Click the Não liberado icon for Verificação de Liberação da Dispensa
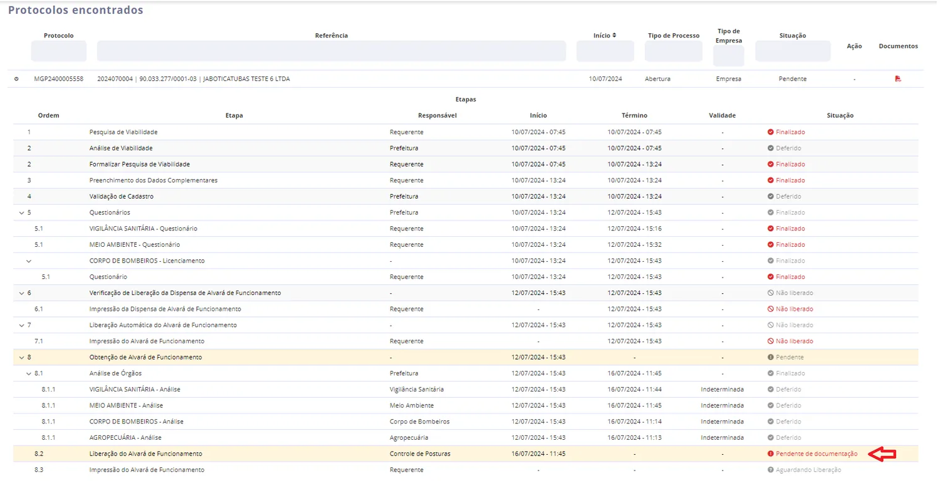The height and width of the screenshot is (483, 940). [x=771, y=293]
